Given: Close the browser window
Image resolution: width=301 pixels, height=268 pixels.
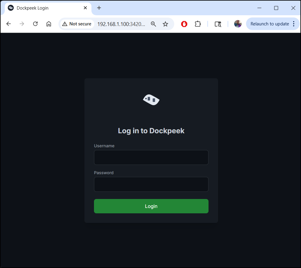Looking at the screenshot, I should click(293, 8).
